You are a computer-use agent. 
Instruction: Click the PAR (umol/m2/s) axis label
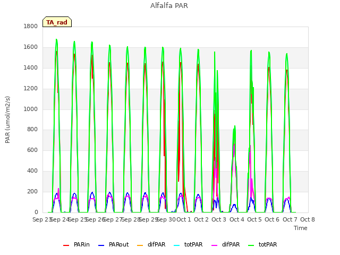pos(7,120)
